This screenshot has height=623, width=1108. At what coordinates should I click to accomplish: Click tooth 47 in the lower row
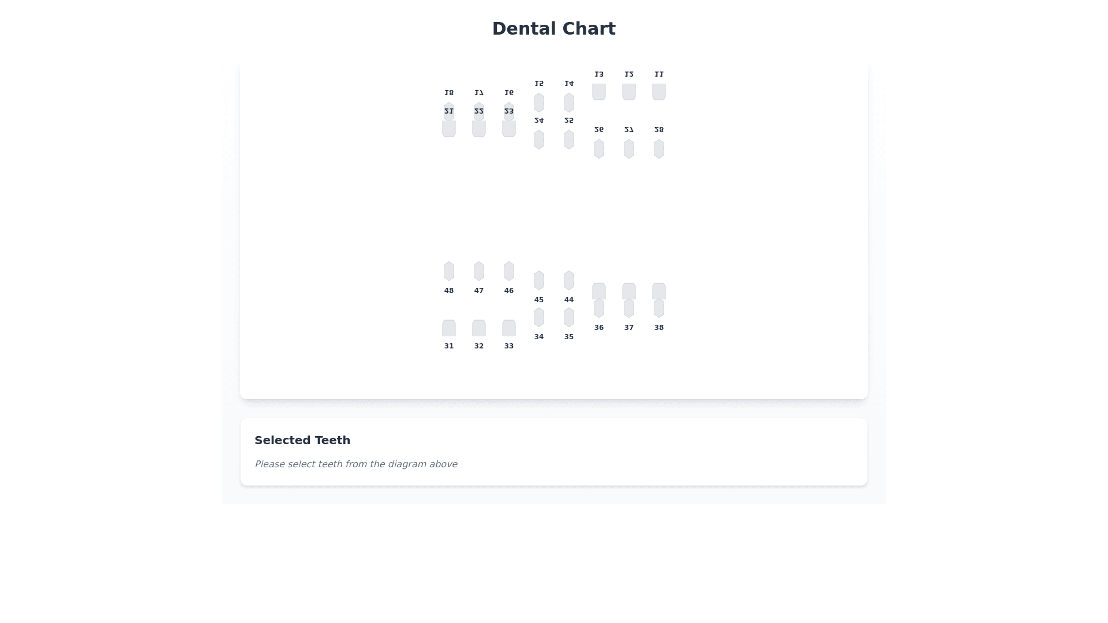479,271
